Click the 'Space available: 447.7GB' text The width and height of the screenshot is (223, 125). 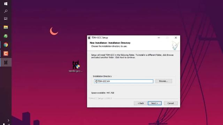pos(103,93)
